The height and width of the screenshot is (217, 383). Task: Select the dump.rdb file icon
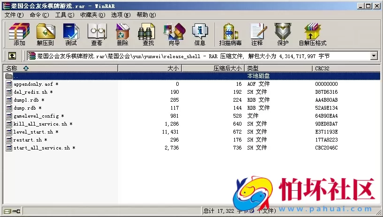[x=9, y=108]
